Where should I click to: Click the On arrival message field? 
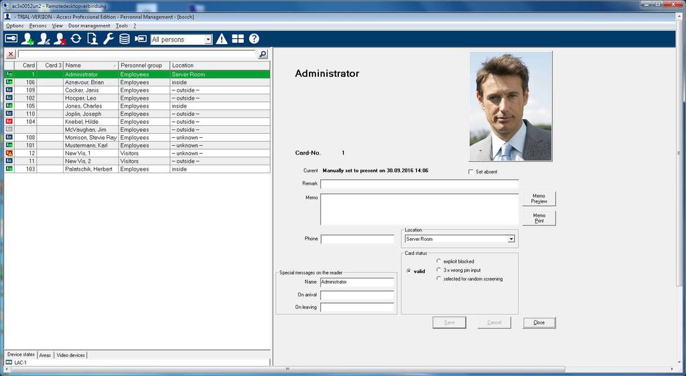click(x=357, y=295)
